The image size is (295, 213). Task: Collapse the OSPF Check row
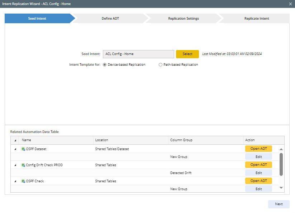pyautogui.click(x=15, y=181)
